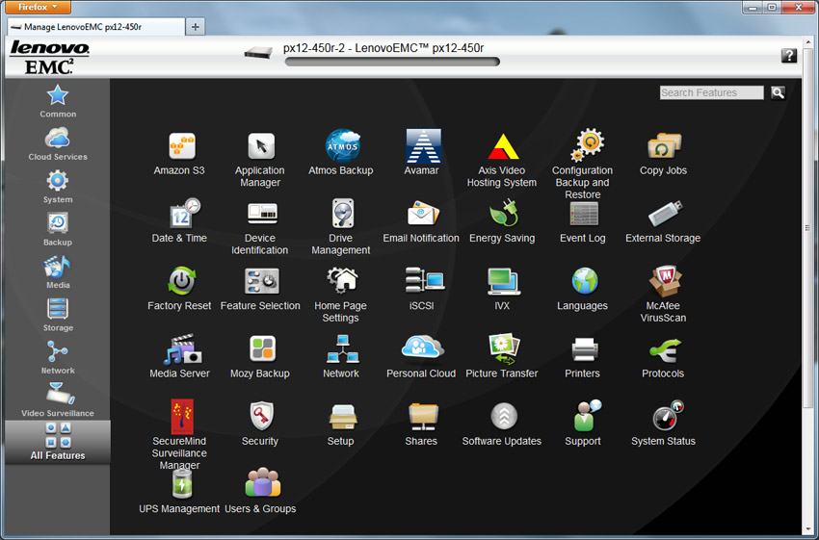The image size is (819, 540).
Task: Select the Video Surveillance category
Action: pyautogui.click(x=58, y=400)
